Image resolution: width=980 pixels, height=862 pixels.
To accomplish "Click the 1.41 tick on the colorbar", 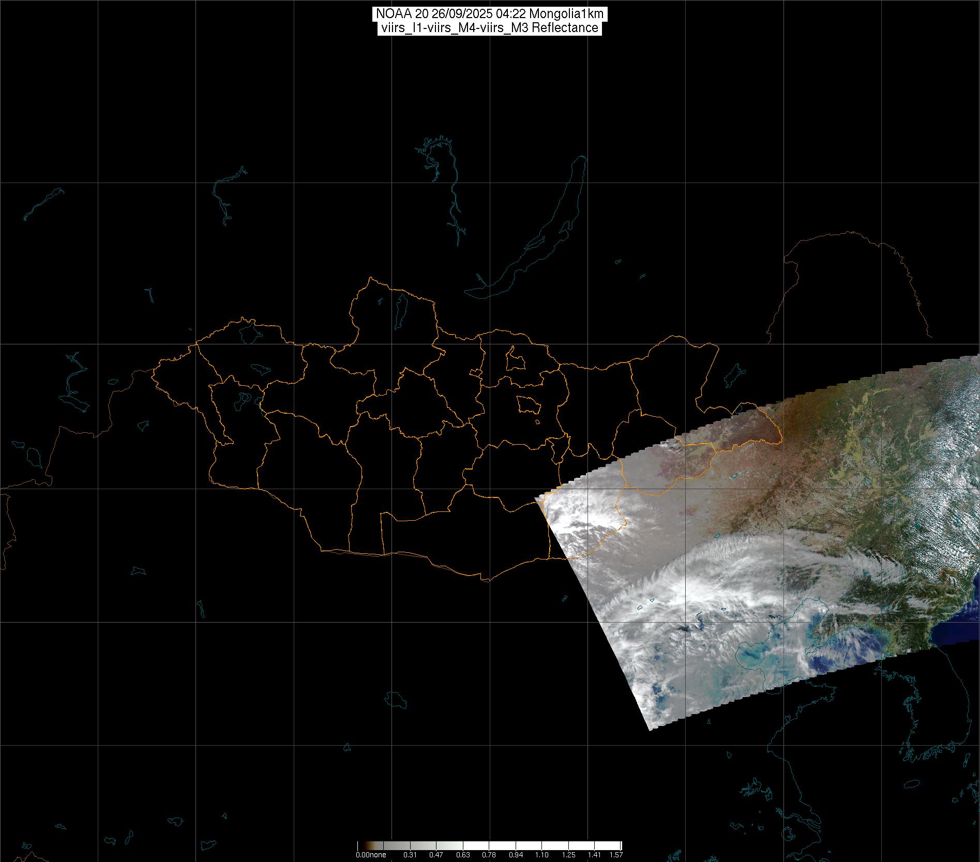I will [x=594, y=855].
